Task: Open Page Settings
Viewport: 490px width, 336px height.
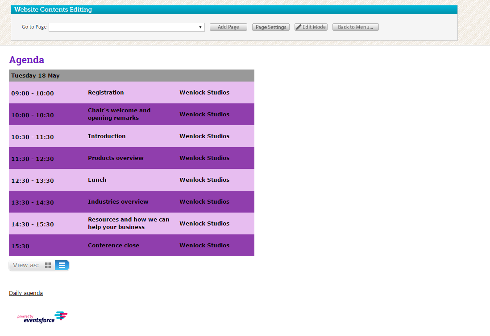Action: (271, 27)
